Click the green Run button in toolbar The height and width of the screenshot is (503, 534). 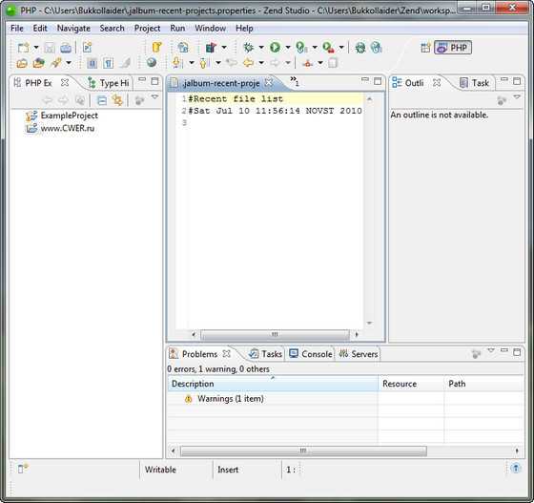[x=275, y=48]
